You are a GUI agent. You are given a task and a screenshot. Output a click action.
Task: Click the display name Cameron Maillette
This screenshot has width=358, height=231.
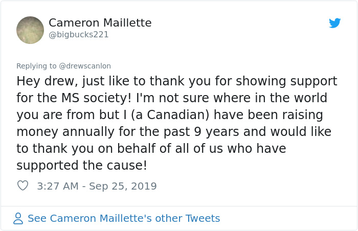tap(100, 23)
